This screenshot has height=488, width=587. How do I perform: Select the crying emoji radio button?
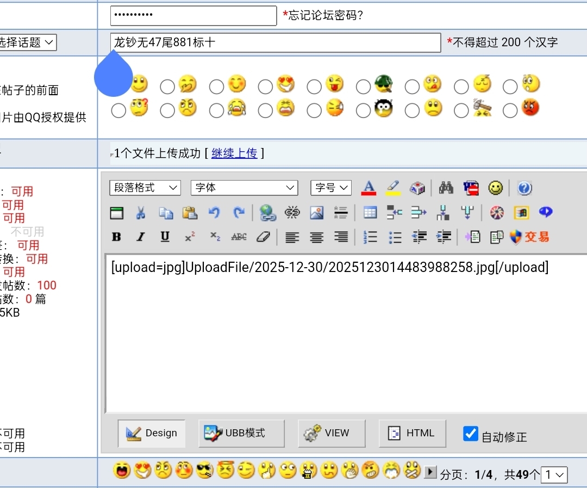click(217, 110)
